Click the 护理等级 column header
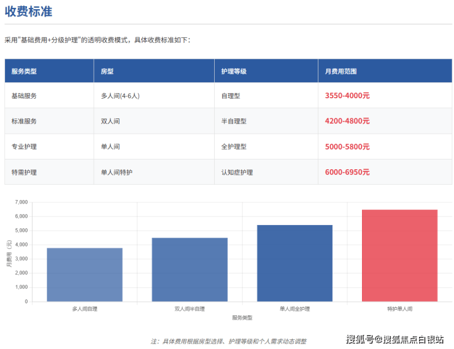454x349 pixels. pyautogui.click(x=234, y=71)
